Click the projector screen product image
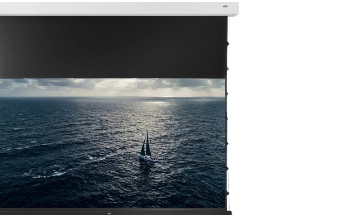The image size is (362, 217). pyautogui.click(x=119, y=108)
